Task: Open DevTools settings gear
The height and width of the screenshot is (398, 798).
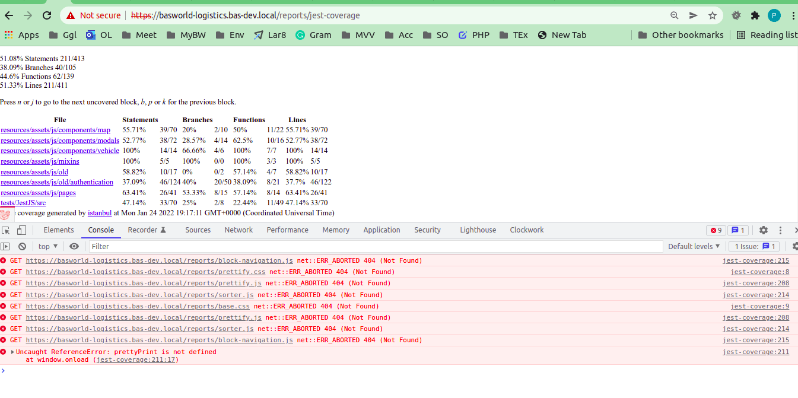Action: pyautogui.click(x=763, y=230)
